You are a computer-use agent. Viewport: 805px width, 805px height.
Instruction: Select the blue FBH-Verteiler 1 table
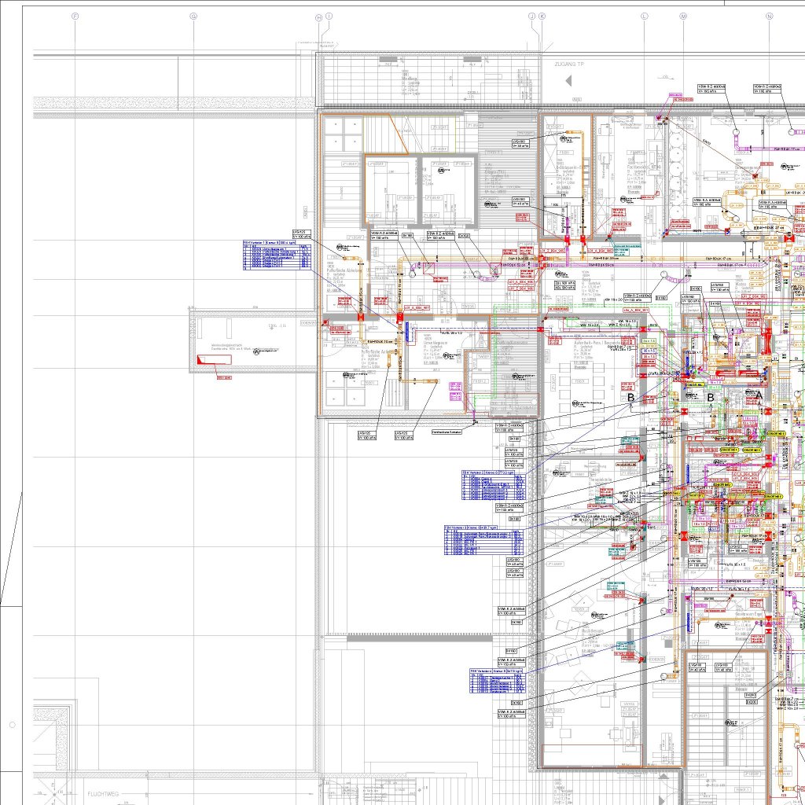(277, 255)
